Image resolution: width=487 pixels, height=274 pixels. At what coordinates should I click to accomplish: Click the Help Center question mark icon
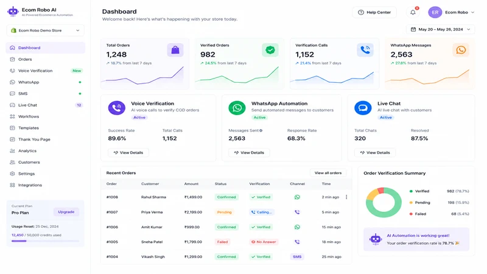tap(360, 12)
